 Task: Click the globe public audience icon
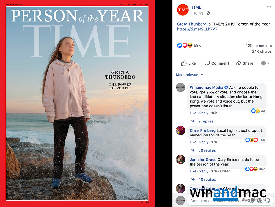[208, 13]
